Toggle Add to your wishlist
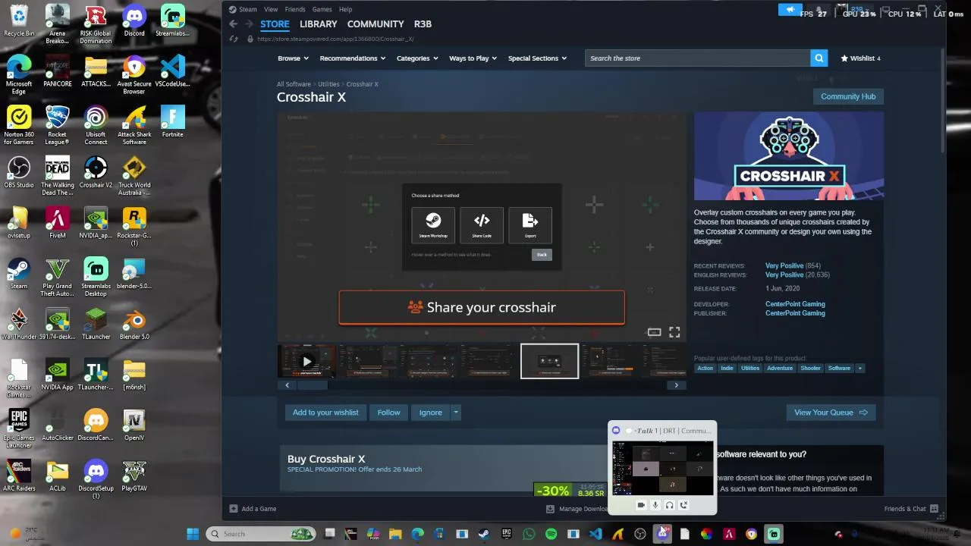This screenshot has height=546, width=971. pos(325,413)
